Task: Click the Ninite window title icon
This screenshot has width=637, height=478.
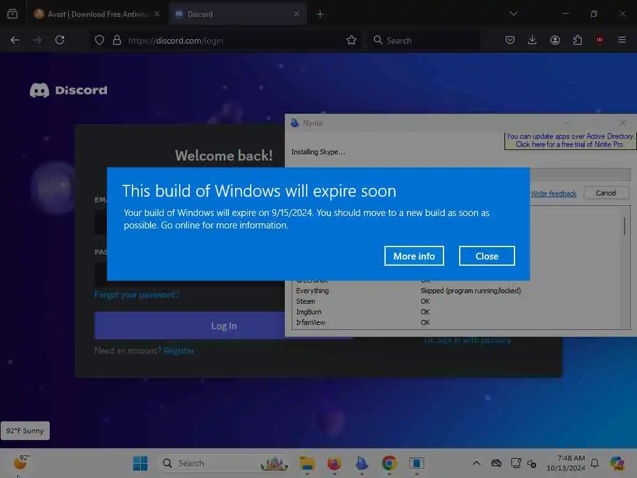Action: point(294,123)
